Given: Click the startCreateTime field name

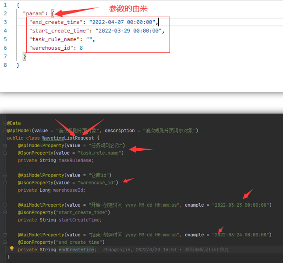Looking at the screenshot, I should (x=79, y=220).
